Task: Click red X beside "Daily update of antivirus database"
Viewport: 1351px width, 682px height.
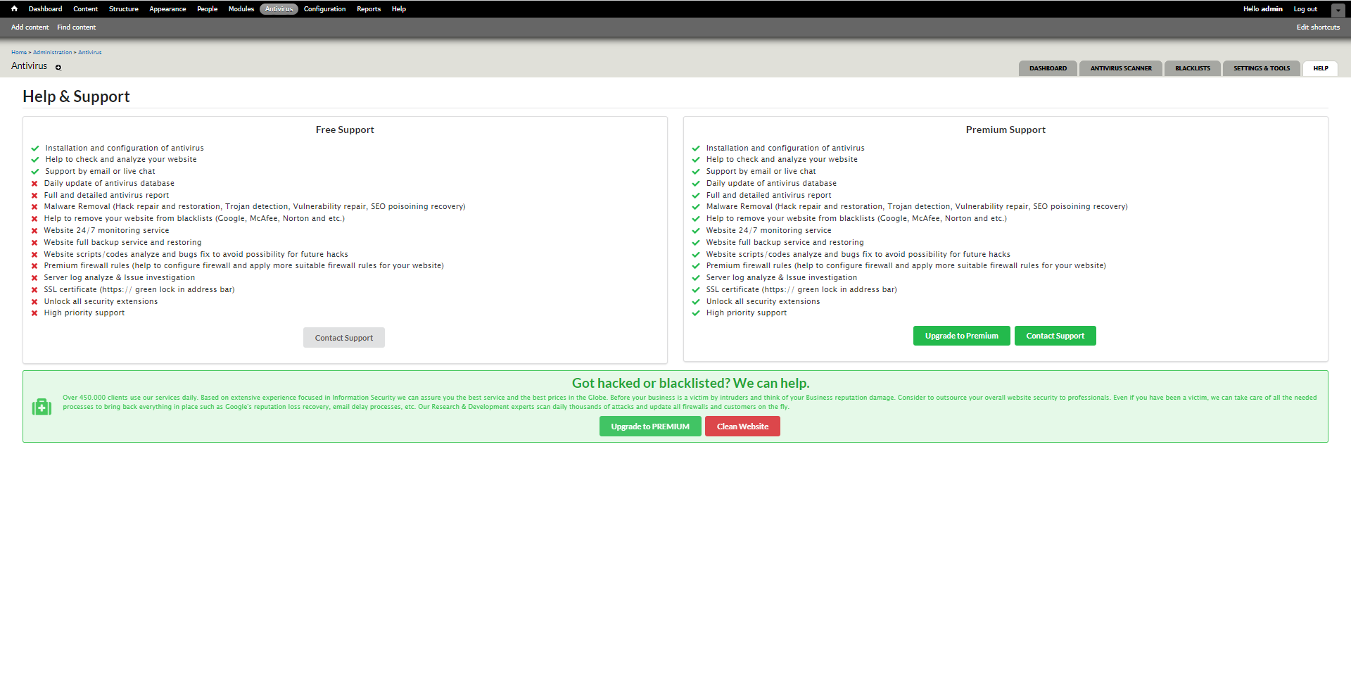Action: coord(34,183)
